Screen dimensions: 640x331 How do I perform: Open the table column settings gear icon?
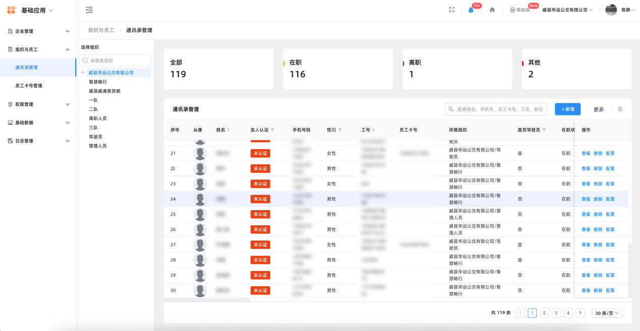click(x=620, y=109)
